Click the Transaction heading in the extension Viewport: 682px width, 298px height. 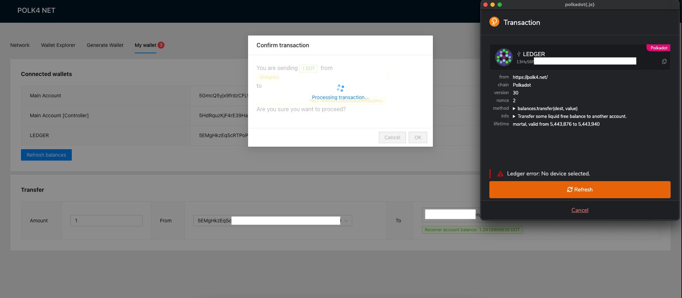coord(522,22)
